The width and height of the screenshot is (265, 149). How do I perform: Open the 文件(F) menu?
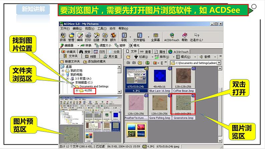pos(65,29)
